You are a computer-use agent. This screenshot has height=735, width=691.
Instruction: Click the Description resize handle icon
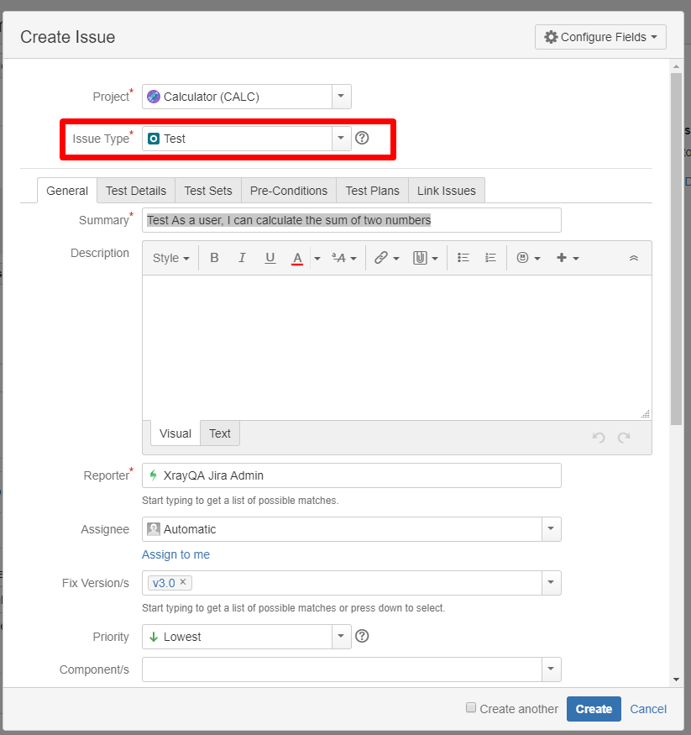pyautogui.click(x=646, y=413)
